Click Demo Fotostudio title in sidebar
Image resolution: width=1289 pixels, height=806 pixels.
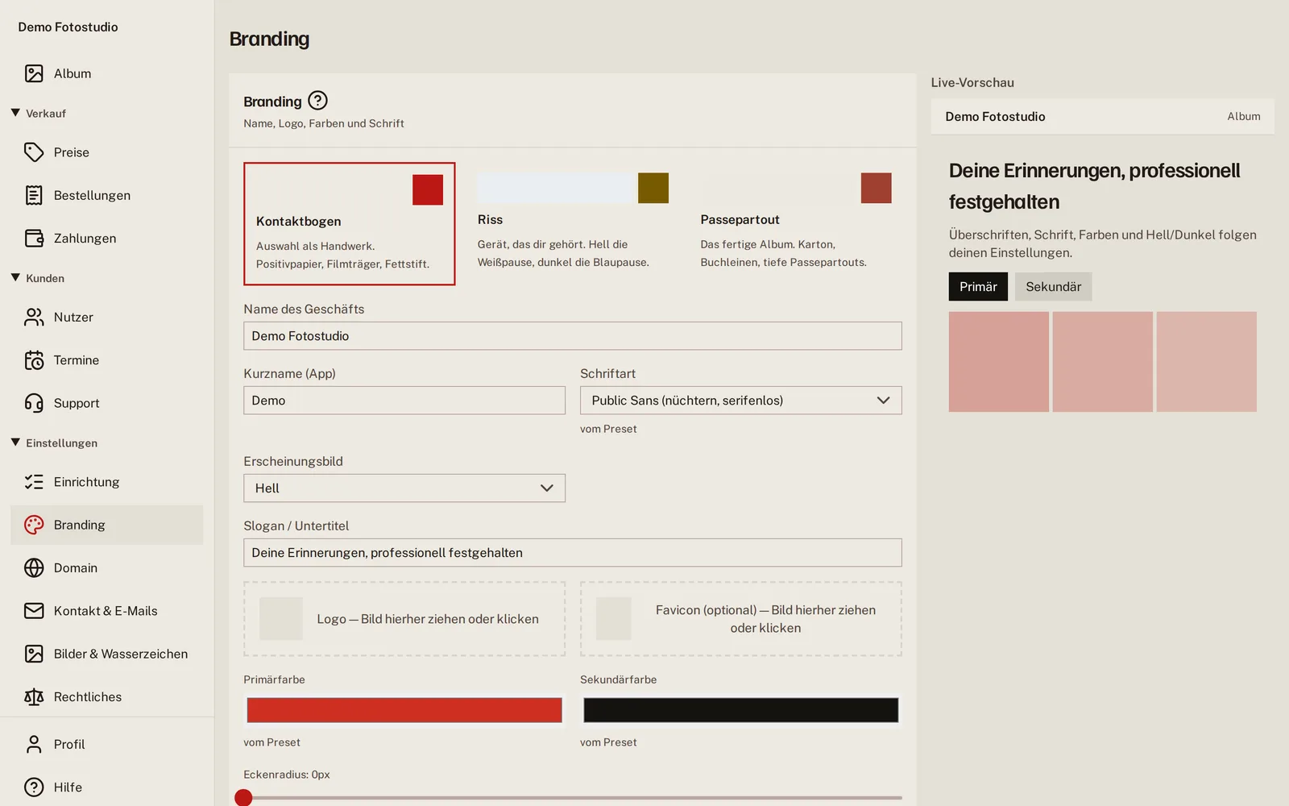[68, 27]
